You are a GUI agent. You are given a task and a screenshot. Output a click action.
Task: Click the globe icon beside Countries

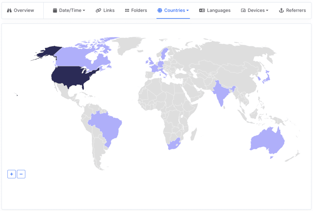point(160,10)
